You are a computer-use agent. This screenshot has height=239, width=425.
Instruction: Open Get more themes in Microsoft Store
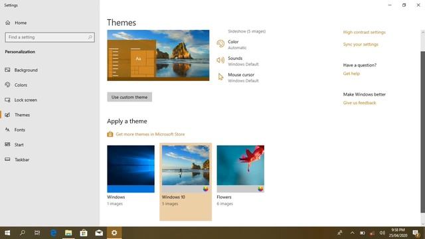pyautogui.click(x=150, y=134)
